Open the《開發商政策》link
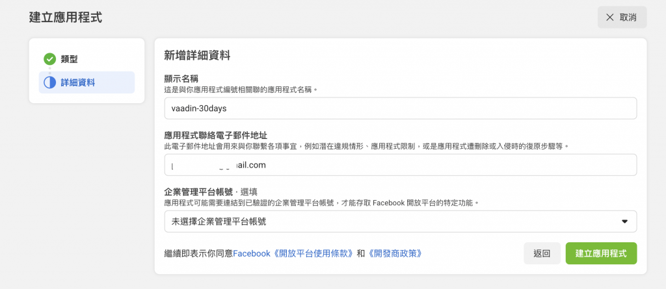Screen dimensions: 666x289 395,254
